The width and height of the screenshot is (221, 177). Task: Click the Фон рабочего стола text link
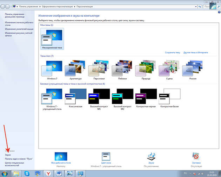tap(61, 163)
